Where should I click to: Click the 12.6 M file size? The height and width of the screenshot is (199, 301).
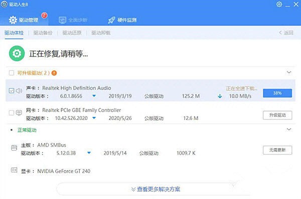point(191,118)
